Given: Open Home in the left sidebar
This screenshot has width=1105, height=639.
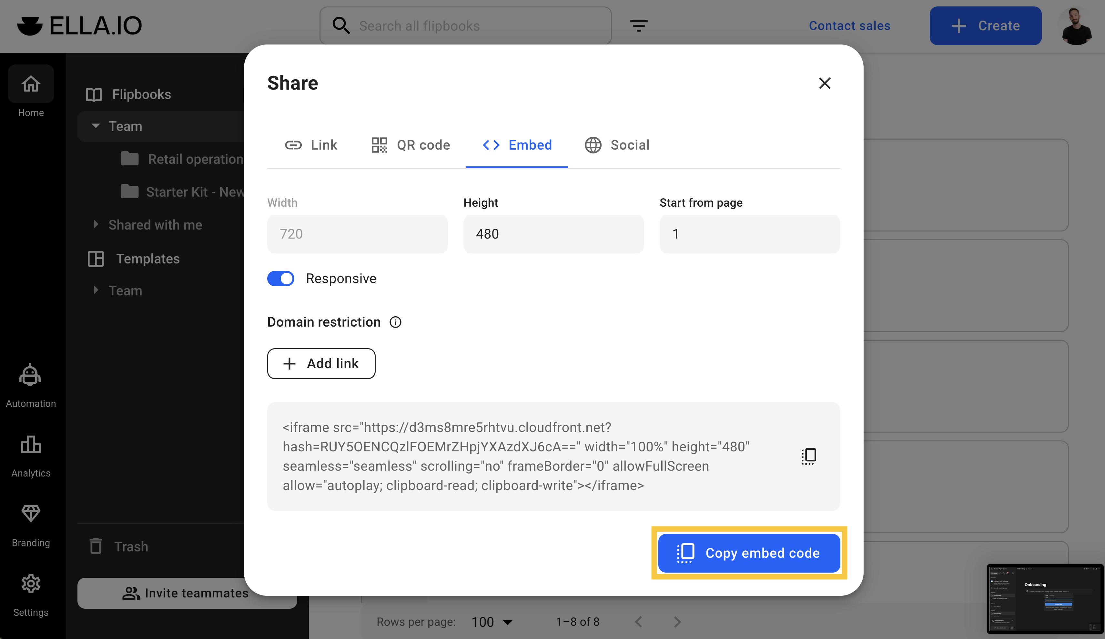Looking at the screenshot, I should coord(31,91).
